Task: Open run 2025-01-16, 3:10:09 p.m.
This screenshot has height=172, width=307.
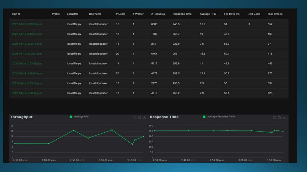Action: click(27, 34)
